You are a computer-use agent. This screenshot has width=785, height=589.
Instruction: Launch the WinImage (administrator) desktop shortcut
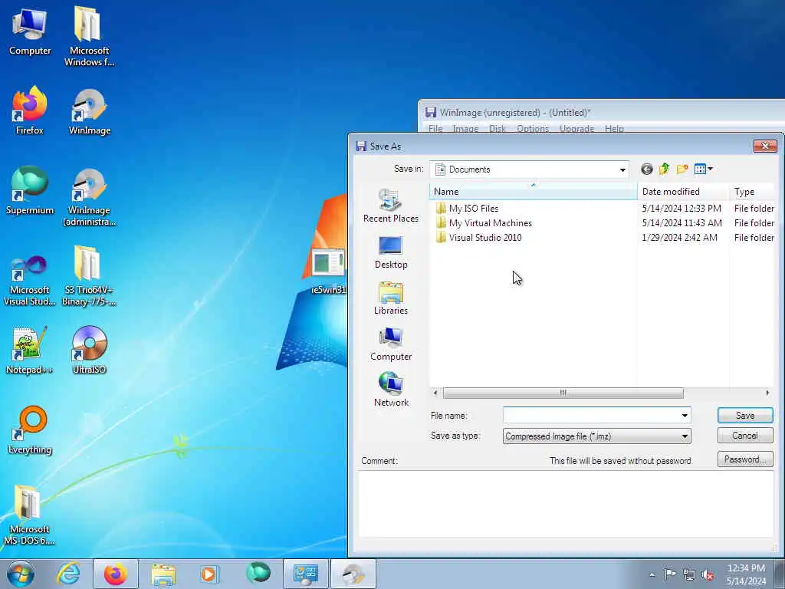89,197
